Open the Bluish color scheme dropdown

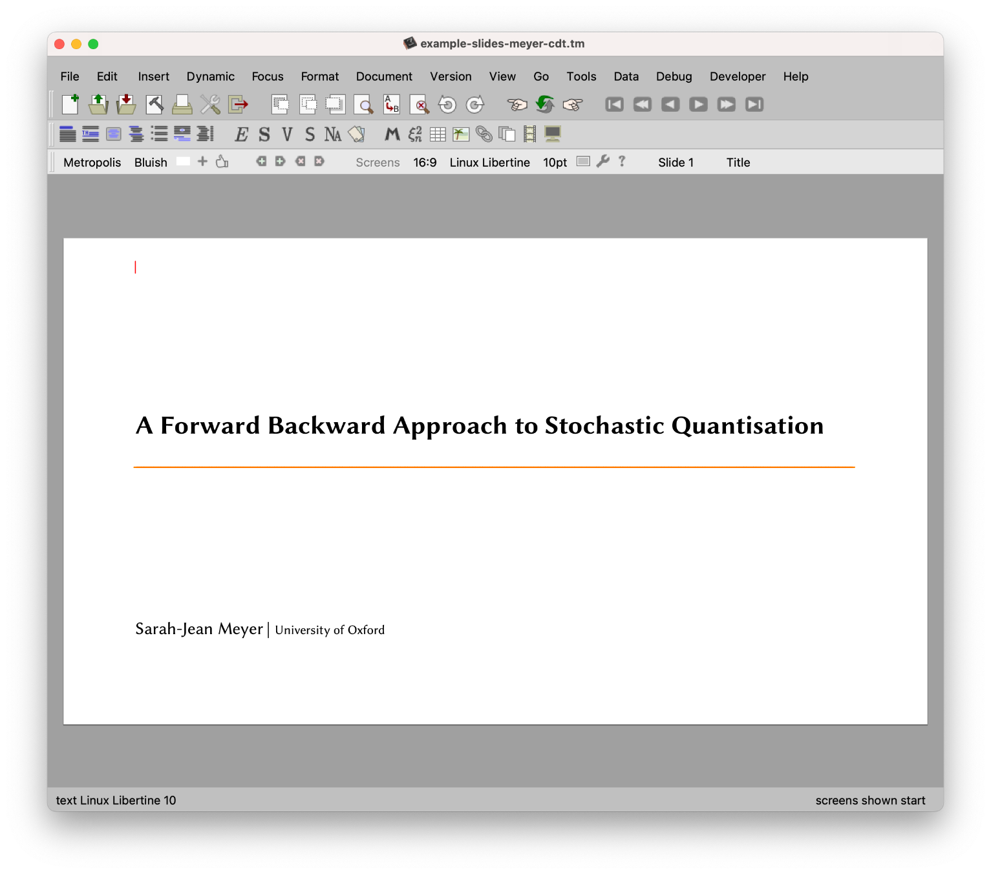(x=151, y=162)
